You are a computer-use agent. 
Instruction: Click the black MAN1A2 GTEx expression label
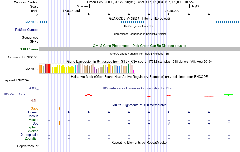pyautogui.click(x=32, y=69)
